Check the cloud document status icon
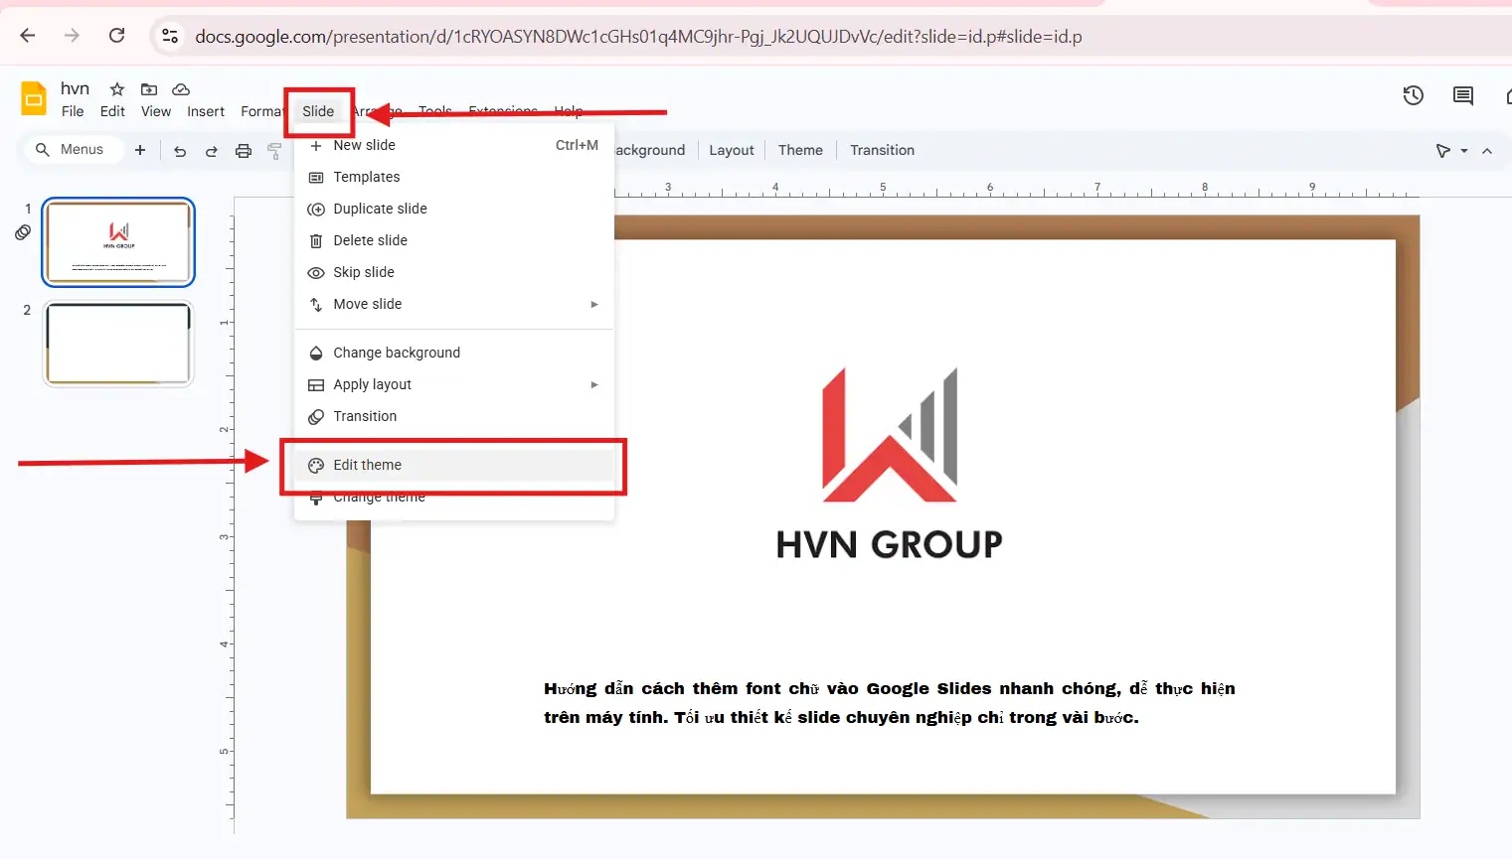1512x859 pixels. [x=181, y=89]
